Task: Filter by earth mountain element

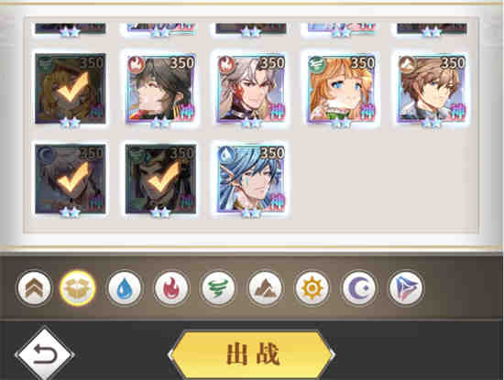Action: (265, 288)
